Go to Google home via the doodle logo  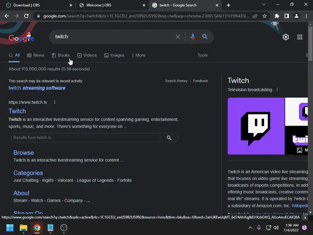point(21,37)
